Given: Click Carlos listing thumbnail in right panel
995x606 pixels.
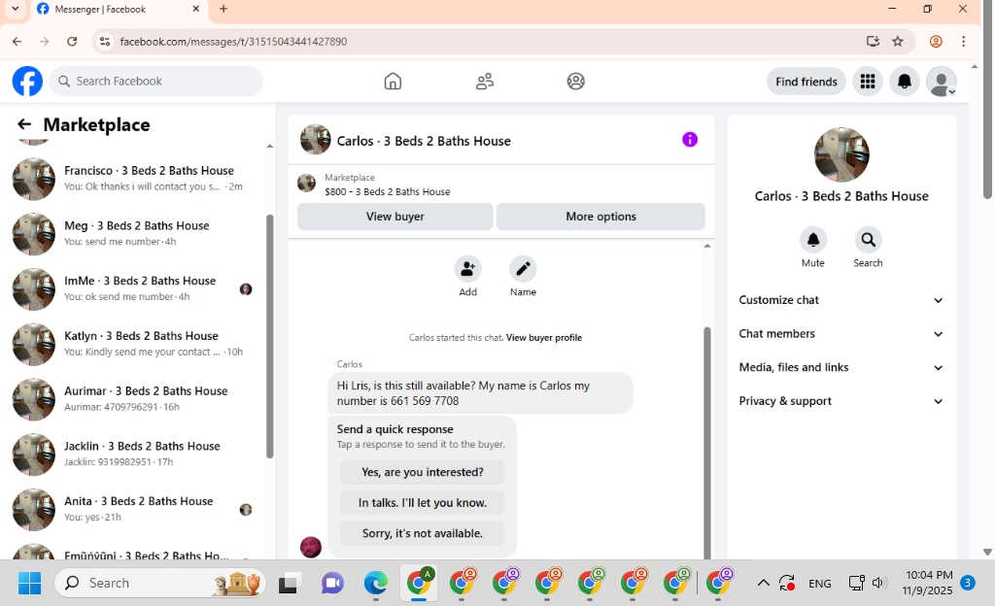Looking at the screenshot, I should tap(841, 154).
